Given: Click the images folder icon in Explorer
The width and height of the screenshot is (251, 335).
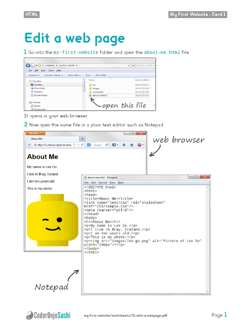Looking at the screenshot, I should 90,88.
